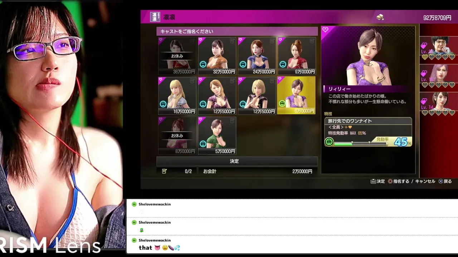
Task: Click the chat message starting with 'that'
Action: click(159, 248)
